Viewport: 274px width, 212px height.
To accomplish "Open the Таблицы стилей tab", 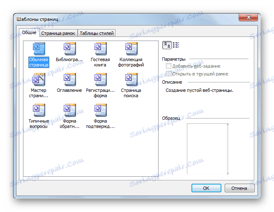I will [x=97, y=33].
